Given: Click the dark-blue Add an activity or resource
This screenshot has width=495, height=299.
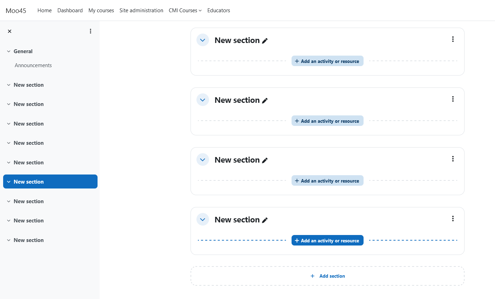Looking at the screenshot, I should coord(328,241).
